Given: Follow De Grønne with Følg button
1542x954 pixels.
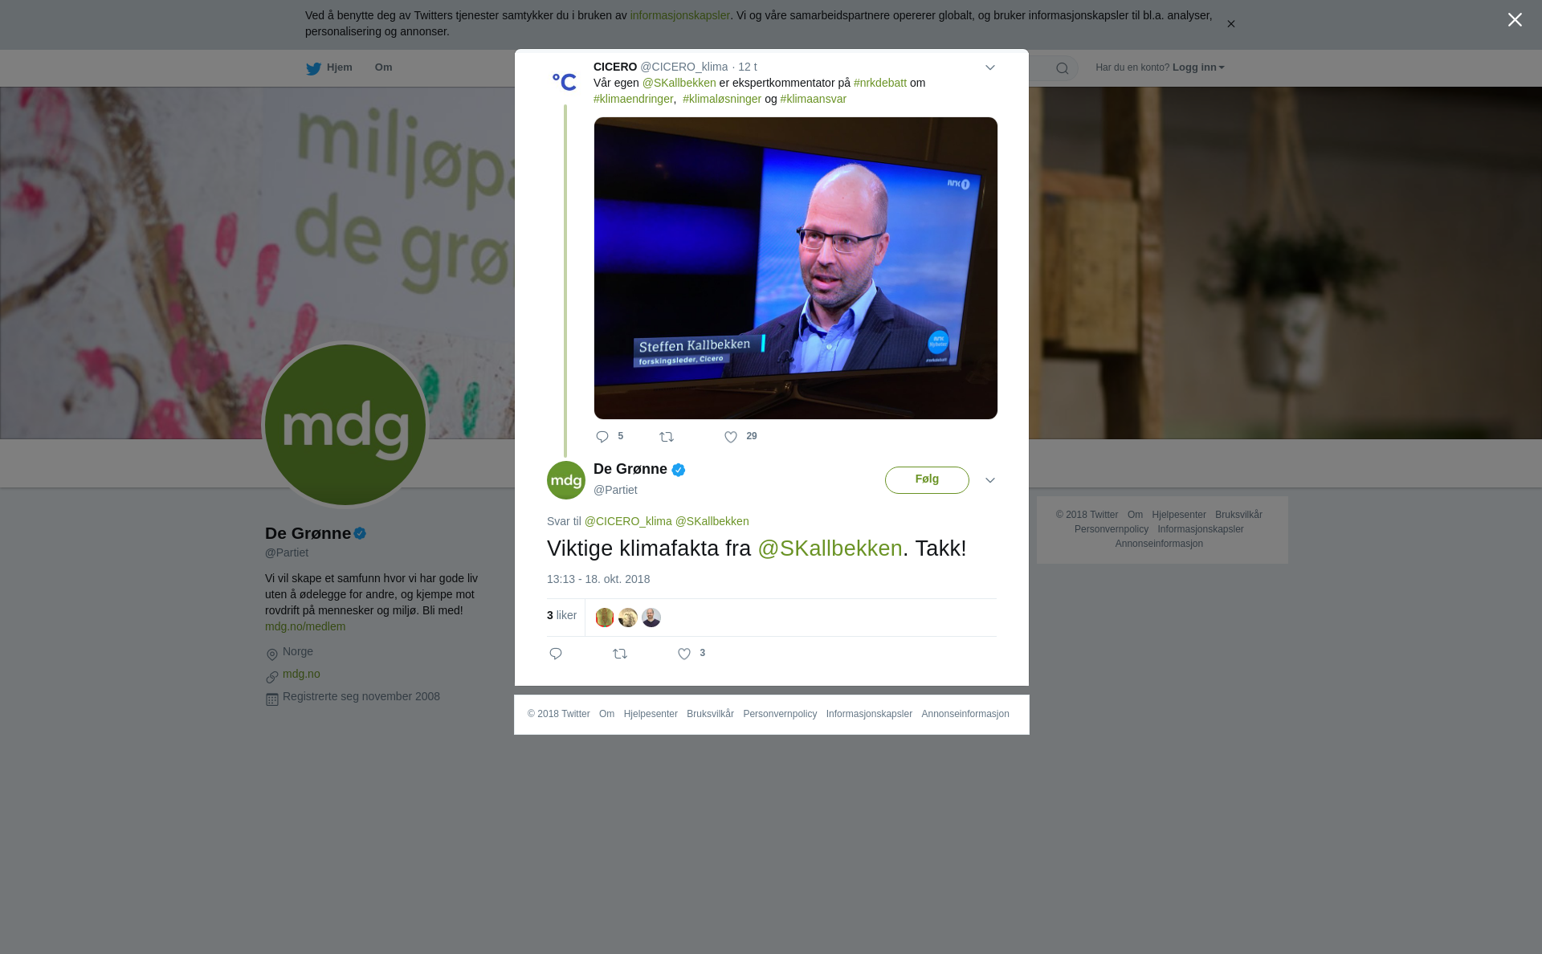Looking at the screenshot, I should click(927, 479).
